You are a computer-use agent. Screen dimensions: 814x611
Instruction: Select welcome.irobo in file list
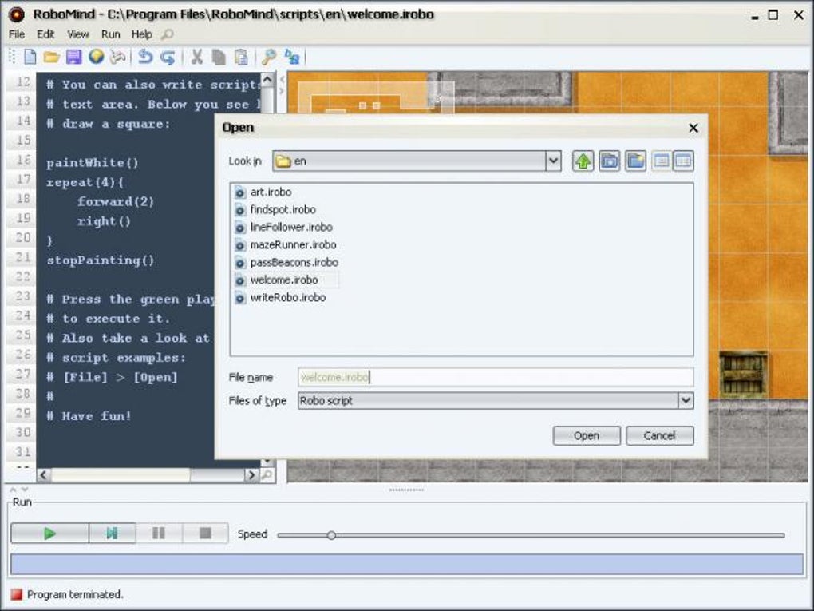(284, 280)
